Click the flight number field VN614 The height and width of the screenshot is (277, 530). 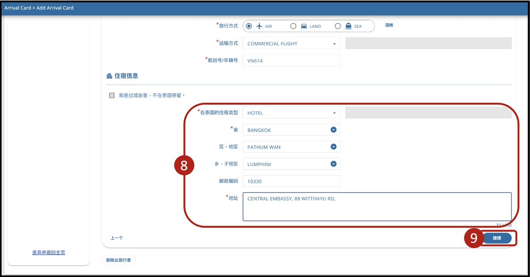291,61
